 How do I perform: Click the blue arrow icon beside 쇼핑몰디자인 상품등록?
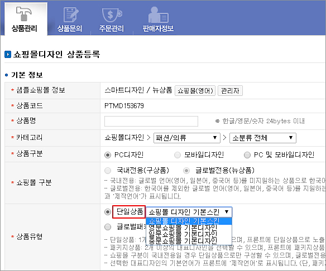click(8, 55)
